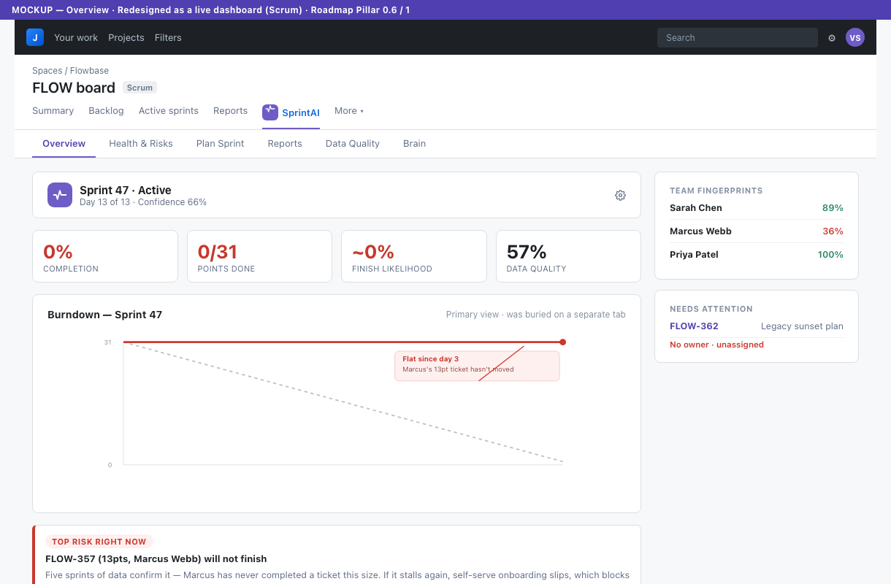
Task: Open the FLOW-362 ticket link
Action: 694,326
